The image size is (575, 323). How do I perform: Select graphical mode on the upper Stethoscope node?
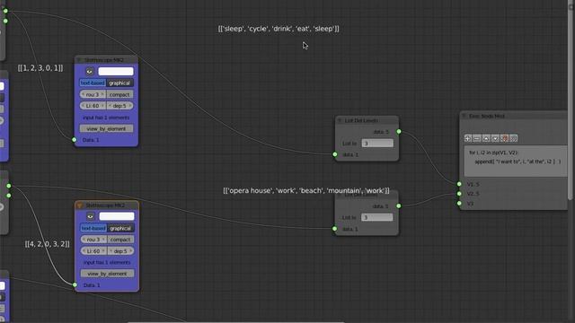119,83
